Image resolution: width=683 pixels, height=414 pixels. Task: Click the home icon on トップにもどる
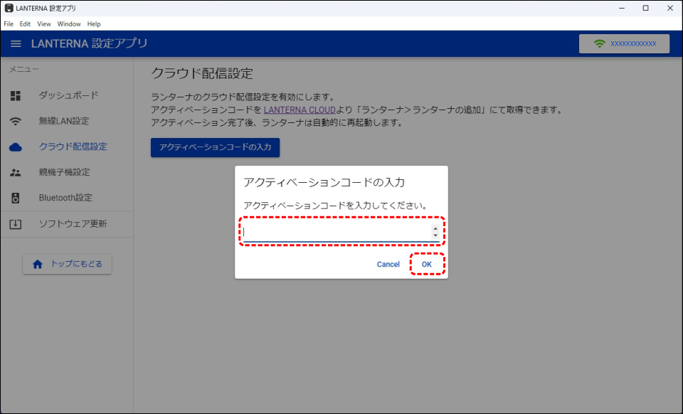point(38,264)
